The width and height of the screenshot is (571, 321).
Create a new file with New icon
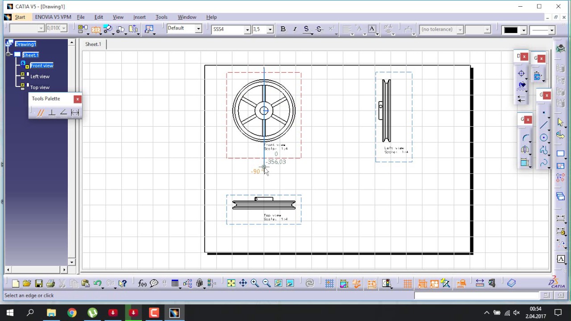(15, 284)
